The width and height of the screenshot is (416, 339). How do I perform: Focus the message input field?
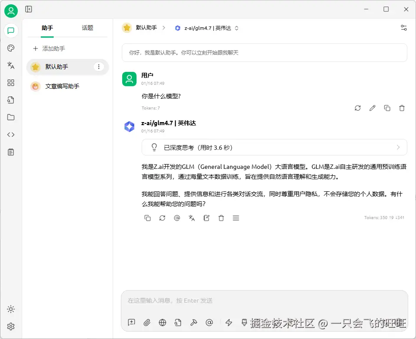[264, 300]
